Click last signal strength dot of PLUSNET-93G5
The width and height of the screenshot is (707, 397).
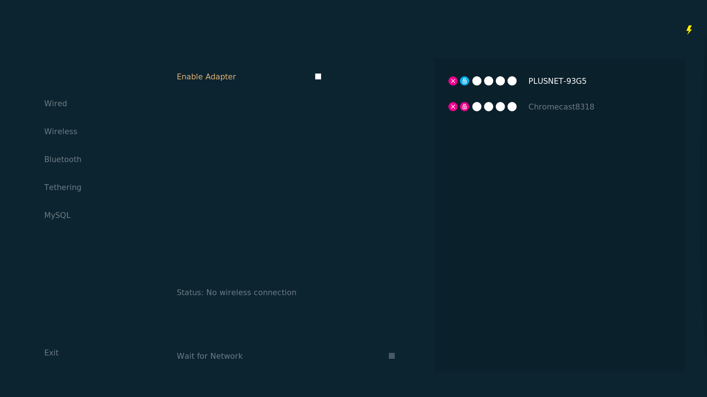512,81
